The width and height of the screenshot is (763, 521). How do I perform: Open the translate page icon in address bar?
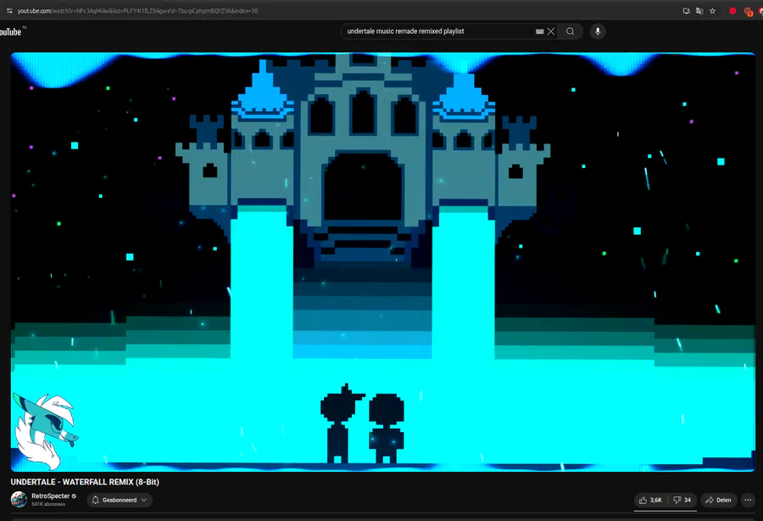point(699,11)
